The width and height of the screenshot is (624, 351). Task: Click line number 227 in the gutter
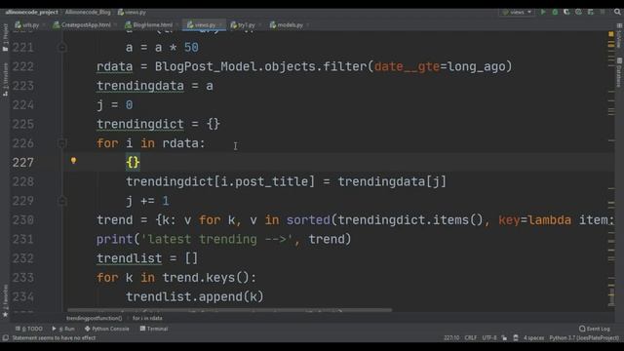(23, 163)
